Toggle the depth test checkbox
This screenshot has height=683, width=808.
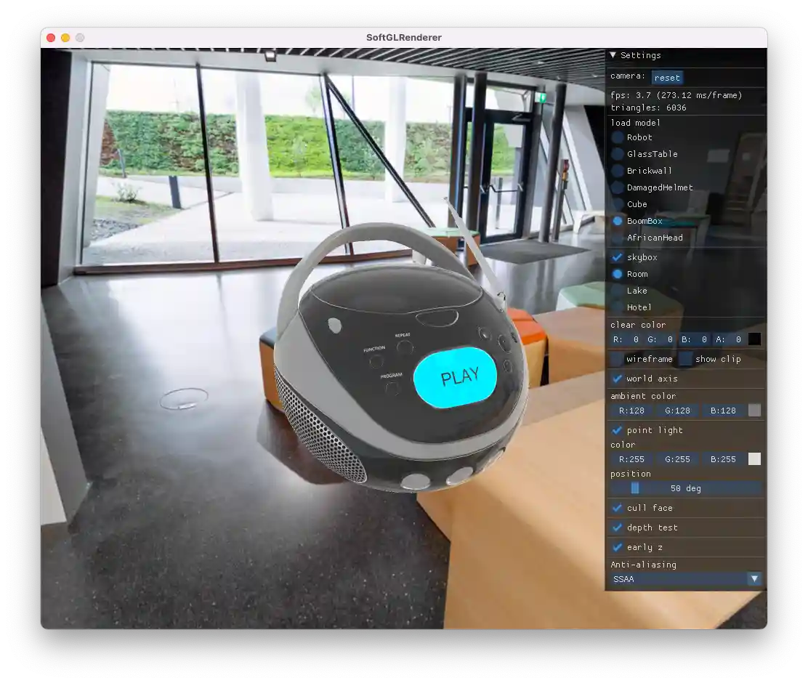pos(617,528)
